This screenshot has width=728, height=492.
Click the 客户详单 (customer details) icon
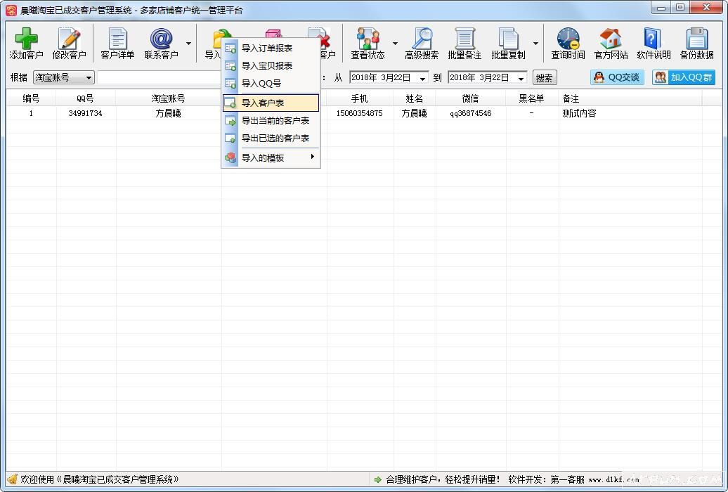[x=117, y=43]
